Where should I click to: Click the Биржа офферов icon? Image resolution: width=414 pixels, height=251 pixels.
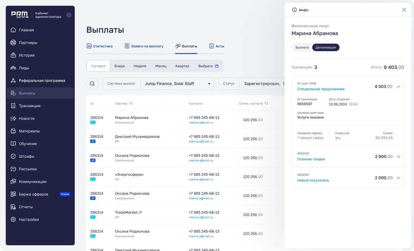(x=13, y=194)
